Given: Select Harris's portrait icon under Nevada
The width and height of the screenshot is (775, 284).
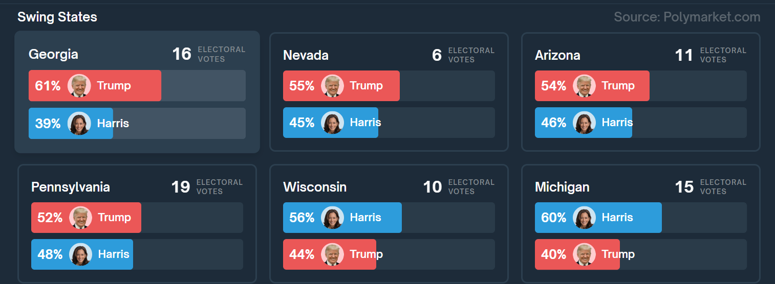Looking at the screenshot, I should (333, 123).
